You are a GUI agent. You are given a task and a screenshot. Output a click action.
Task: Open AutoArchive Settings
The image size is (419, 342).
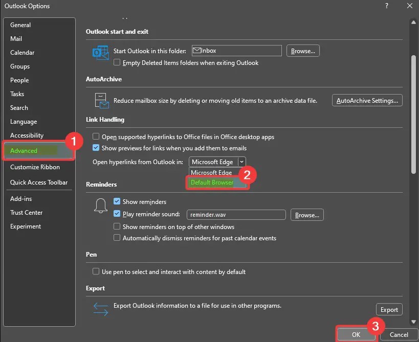[x=367, y=100]
